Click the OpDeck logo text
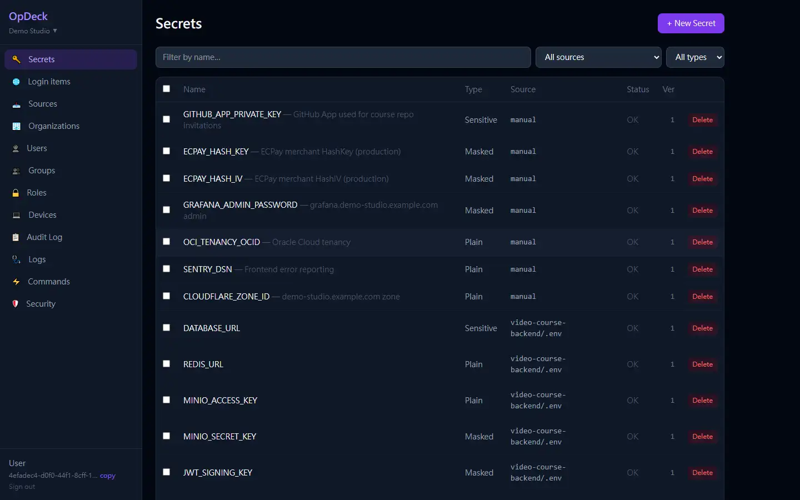The height and width of the screenshot is (500, 800). 28,17
